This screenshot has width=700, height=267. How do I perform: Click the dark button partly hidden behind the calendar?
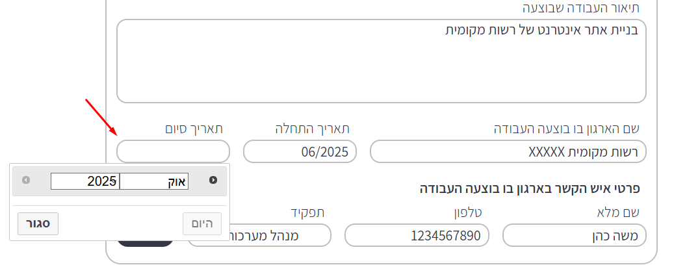point(145,244)
